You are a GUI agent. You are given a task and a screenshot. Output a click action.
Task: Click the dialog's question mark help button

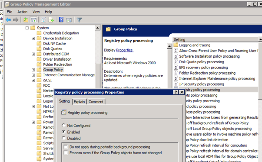point(176,92)
